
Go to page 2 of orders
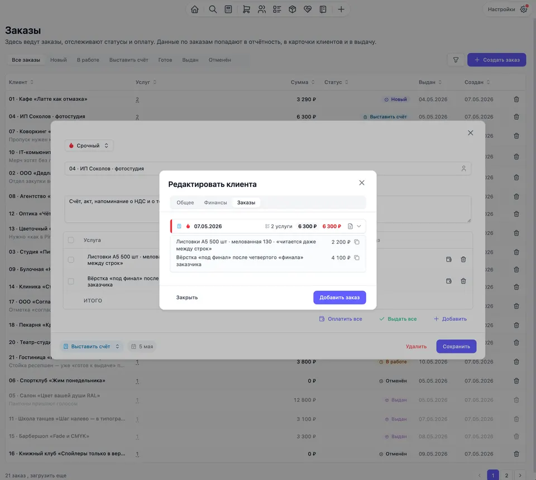click(506, 475)
